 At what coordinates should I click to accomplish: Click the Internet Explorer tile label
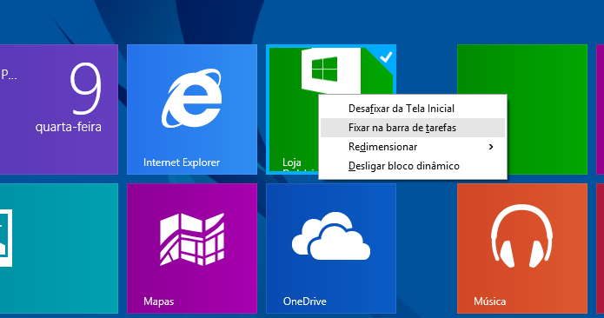182,162
